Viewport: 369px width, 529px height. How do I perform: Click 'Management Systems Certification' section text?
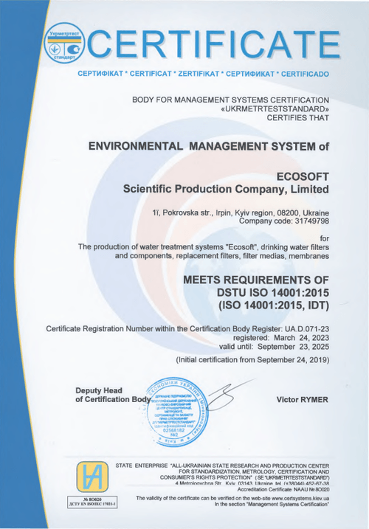287,504
